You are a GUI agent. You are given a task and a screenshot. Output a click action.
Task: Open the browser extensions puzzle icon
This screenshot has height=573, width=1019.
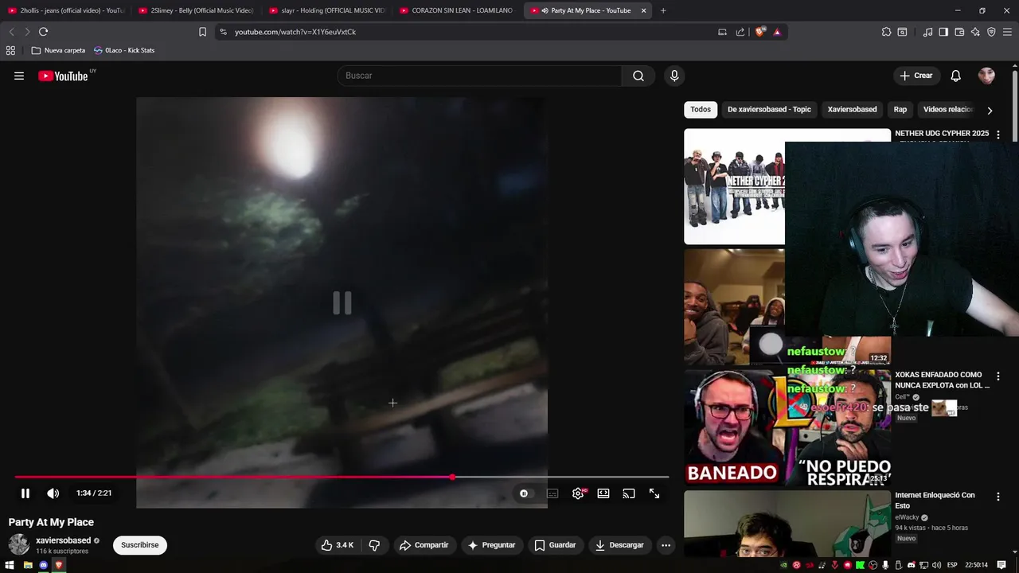coord(886,32)
